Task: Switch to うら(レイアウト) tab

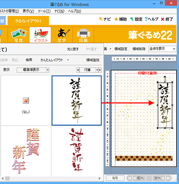Action: [28, 21]
